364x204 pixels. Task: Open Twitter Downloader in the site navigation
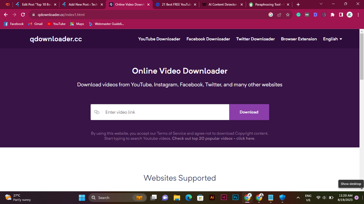pos(255,39)
